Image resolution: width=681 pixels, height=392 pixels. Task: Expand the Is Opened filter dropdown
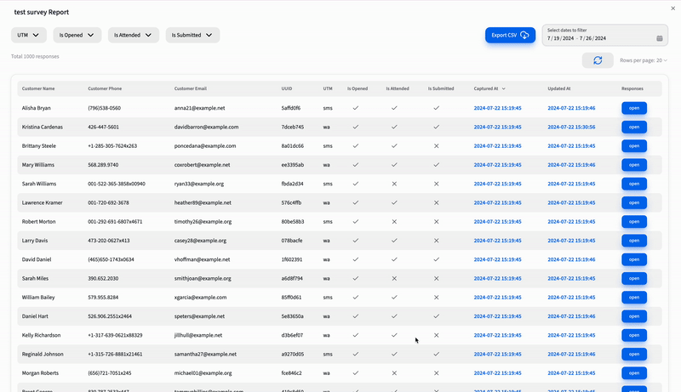click(x=77, y=35)
